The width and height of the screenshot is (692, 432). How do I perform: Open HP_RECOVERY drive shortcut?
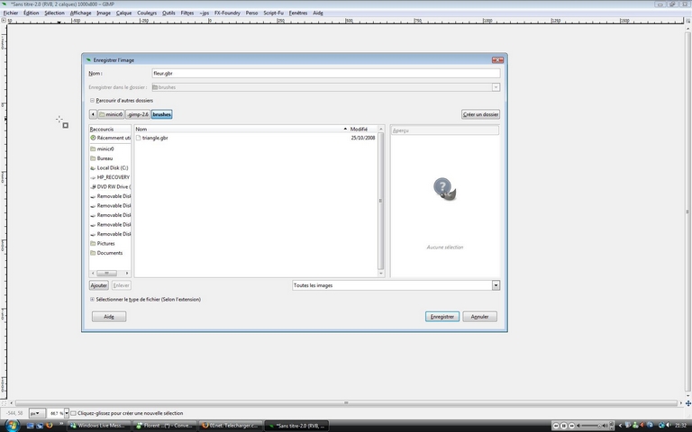[110, 177]
